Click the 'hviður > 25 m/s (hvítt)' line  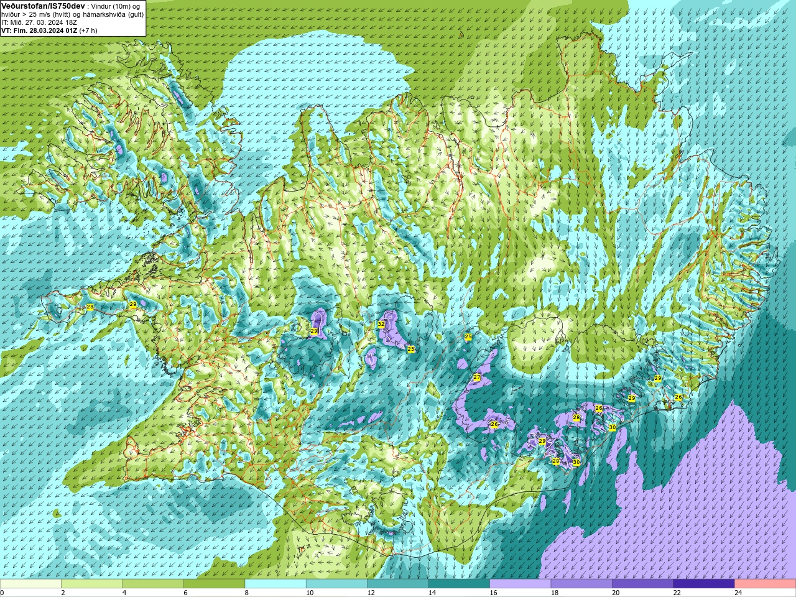pos(37,14)
